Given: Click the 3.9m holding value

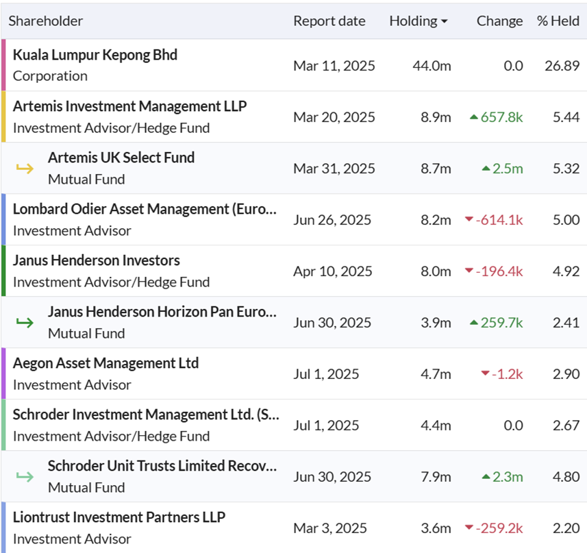Looking at the screenshot, I should coord(436,322).
